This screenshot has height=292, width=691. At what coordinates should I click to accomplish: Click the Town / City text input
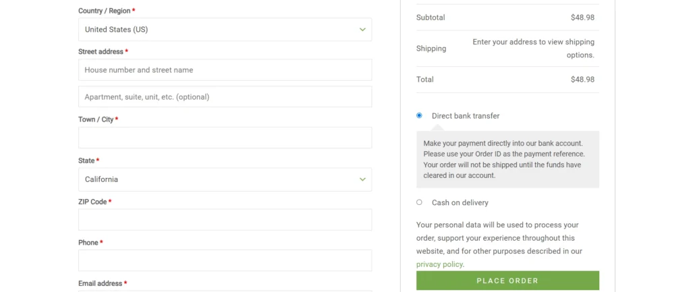pyautogui.click(x=225, y=138)
